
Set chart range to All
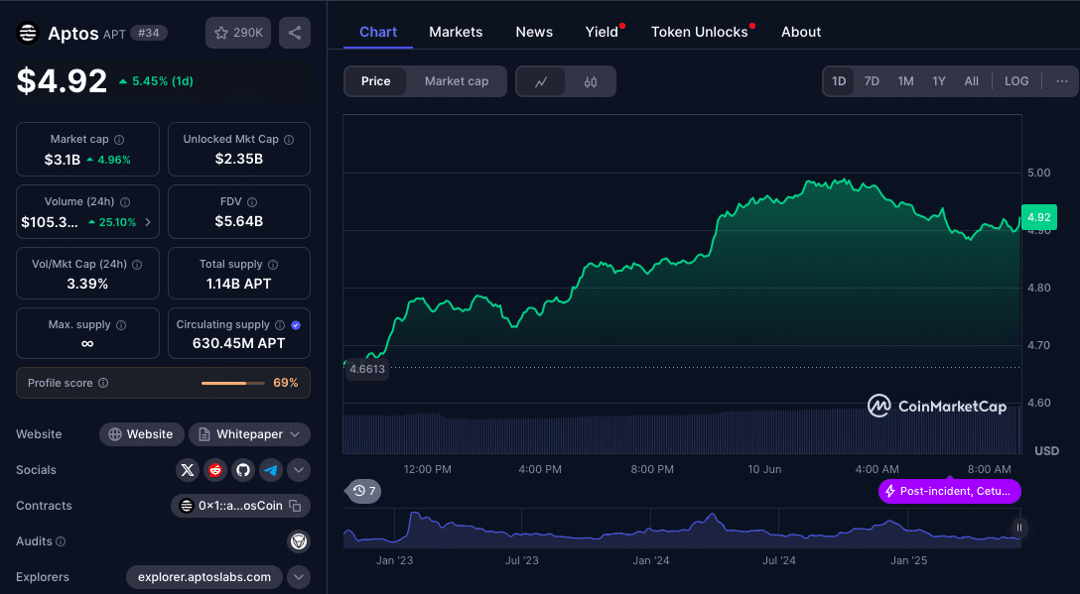pos(971,81)
